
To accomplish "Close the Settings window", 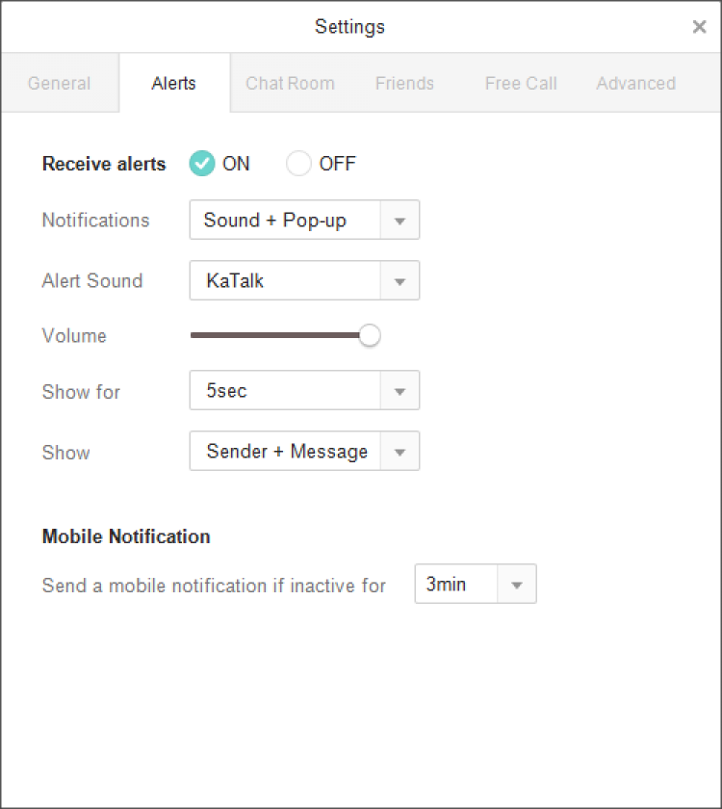I will click(699, 27).
